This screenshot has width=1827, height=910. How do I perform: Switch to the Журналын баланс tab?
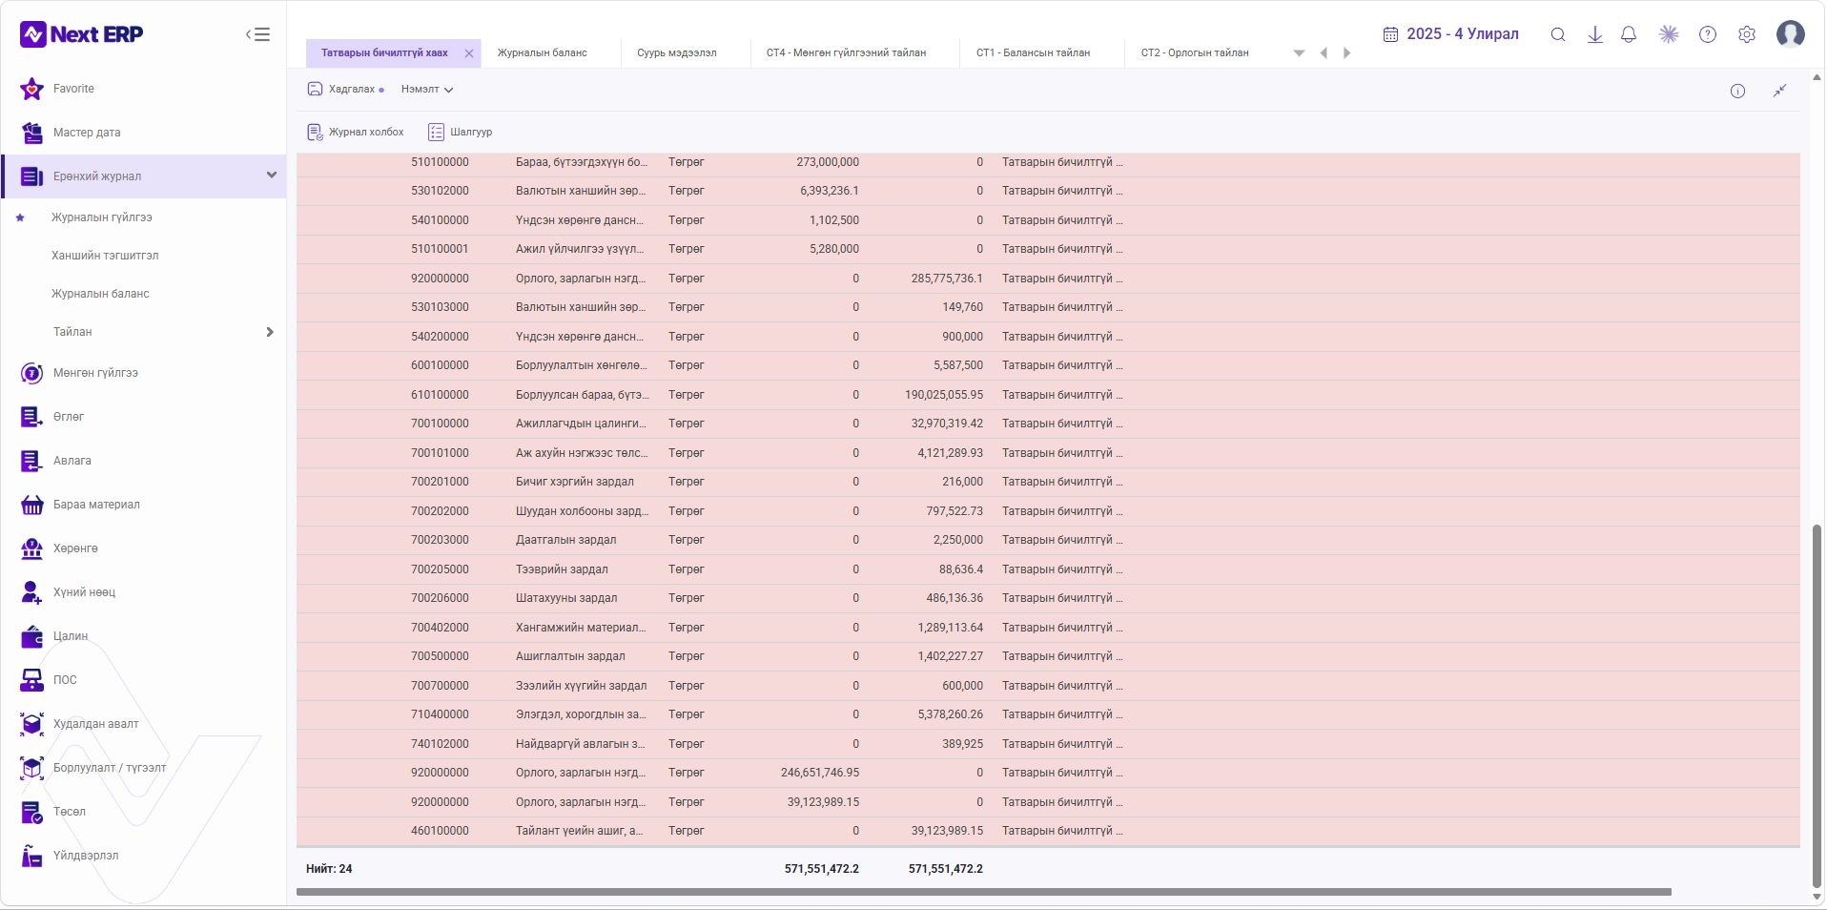pos(543,53)
